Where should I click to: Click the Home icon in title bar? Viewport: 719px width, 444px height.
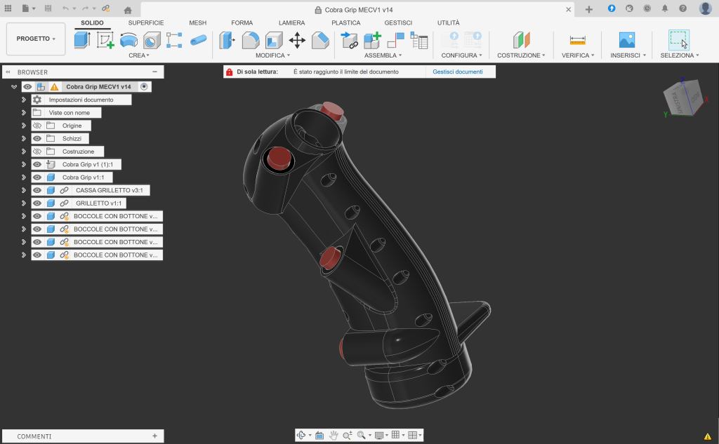tap(127, 10)
